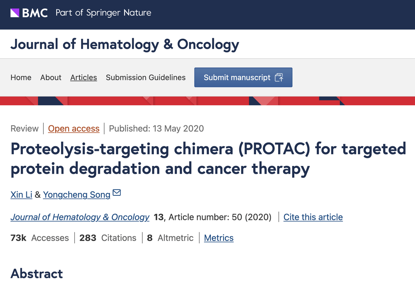Click the 283 Citations count
Viewport: 415px width, 286px height.
click(x=108, y=238)
